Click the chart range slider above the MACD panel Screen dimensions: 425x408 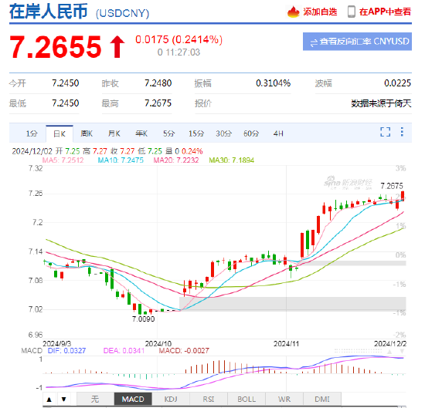(x=358, y=351)
